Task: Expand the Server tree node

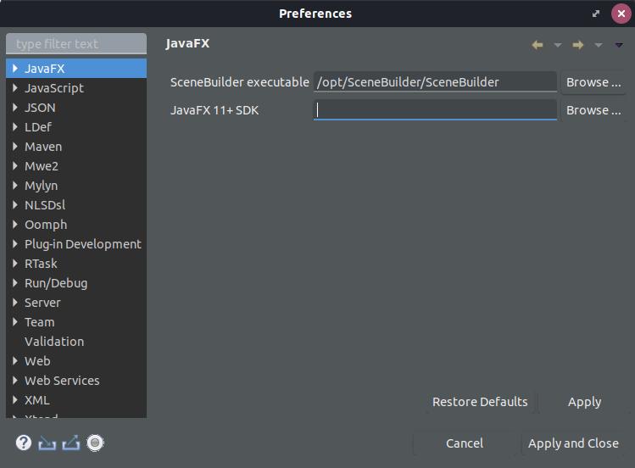Action: click(x=15, y=302)
